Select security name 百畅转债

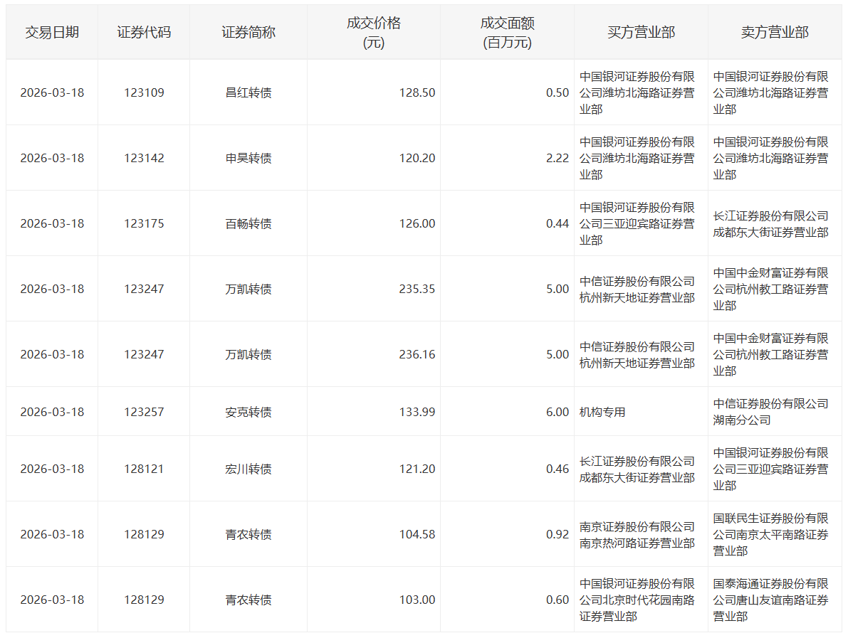[x=248, y=223]
